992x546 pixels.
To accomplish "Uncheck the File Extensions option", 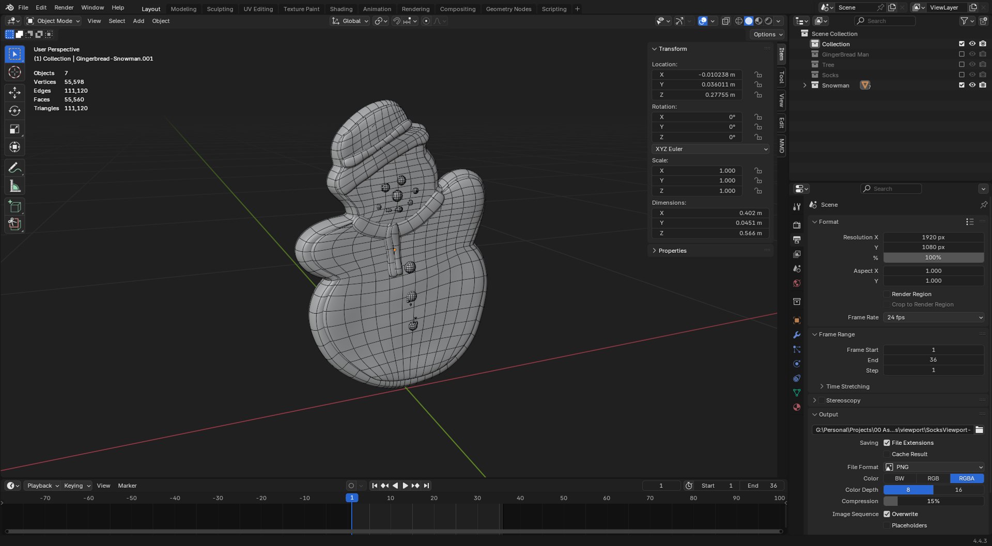I will point(887,443).
